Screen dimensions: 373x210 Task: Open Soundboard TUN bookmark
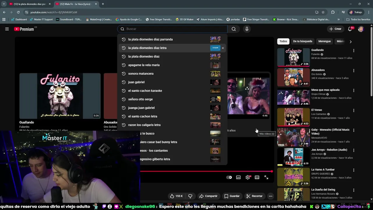point(69,20)
